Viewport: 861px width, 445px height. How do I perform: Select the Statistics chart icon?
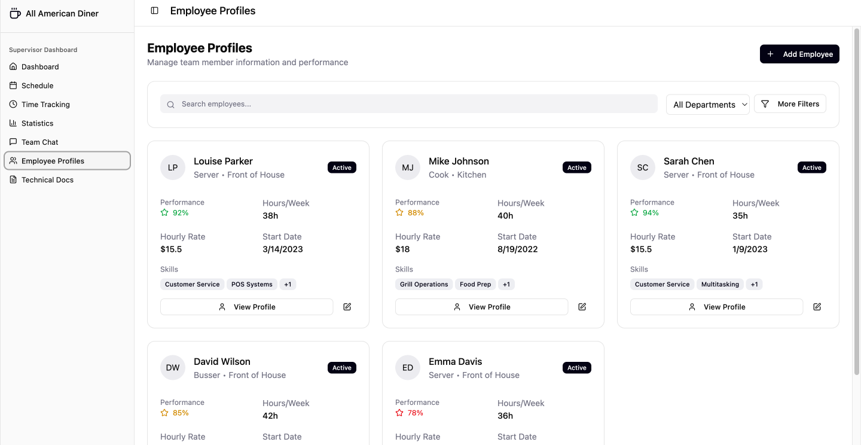(x=13, y=123)
